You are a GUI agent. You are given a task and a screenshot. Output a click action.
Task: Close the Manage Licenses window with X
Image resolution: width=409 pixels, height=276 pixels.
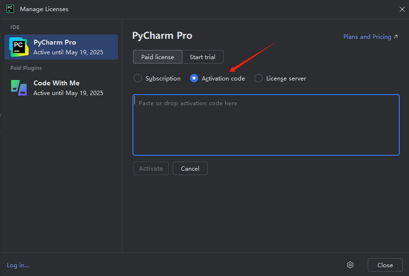tap(402, 9)
